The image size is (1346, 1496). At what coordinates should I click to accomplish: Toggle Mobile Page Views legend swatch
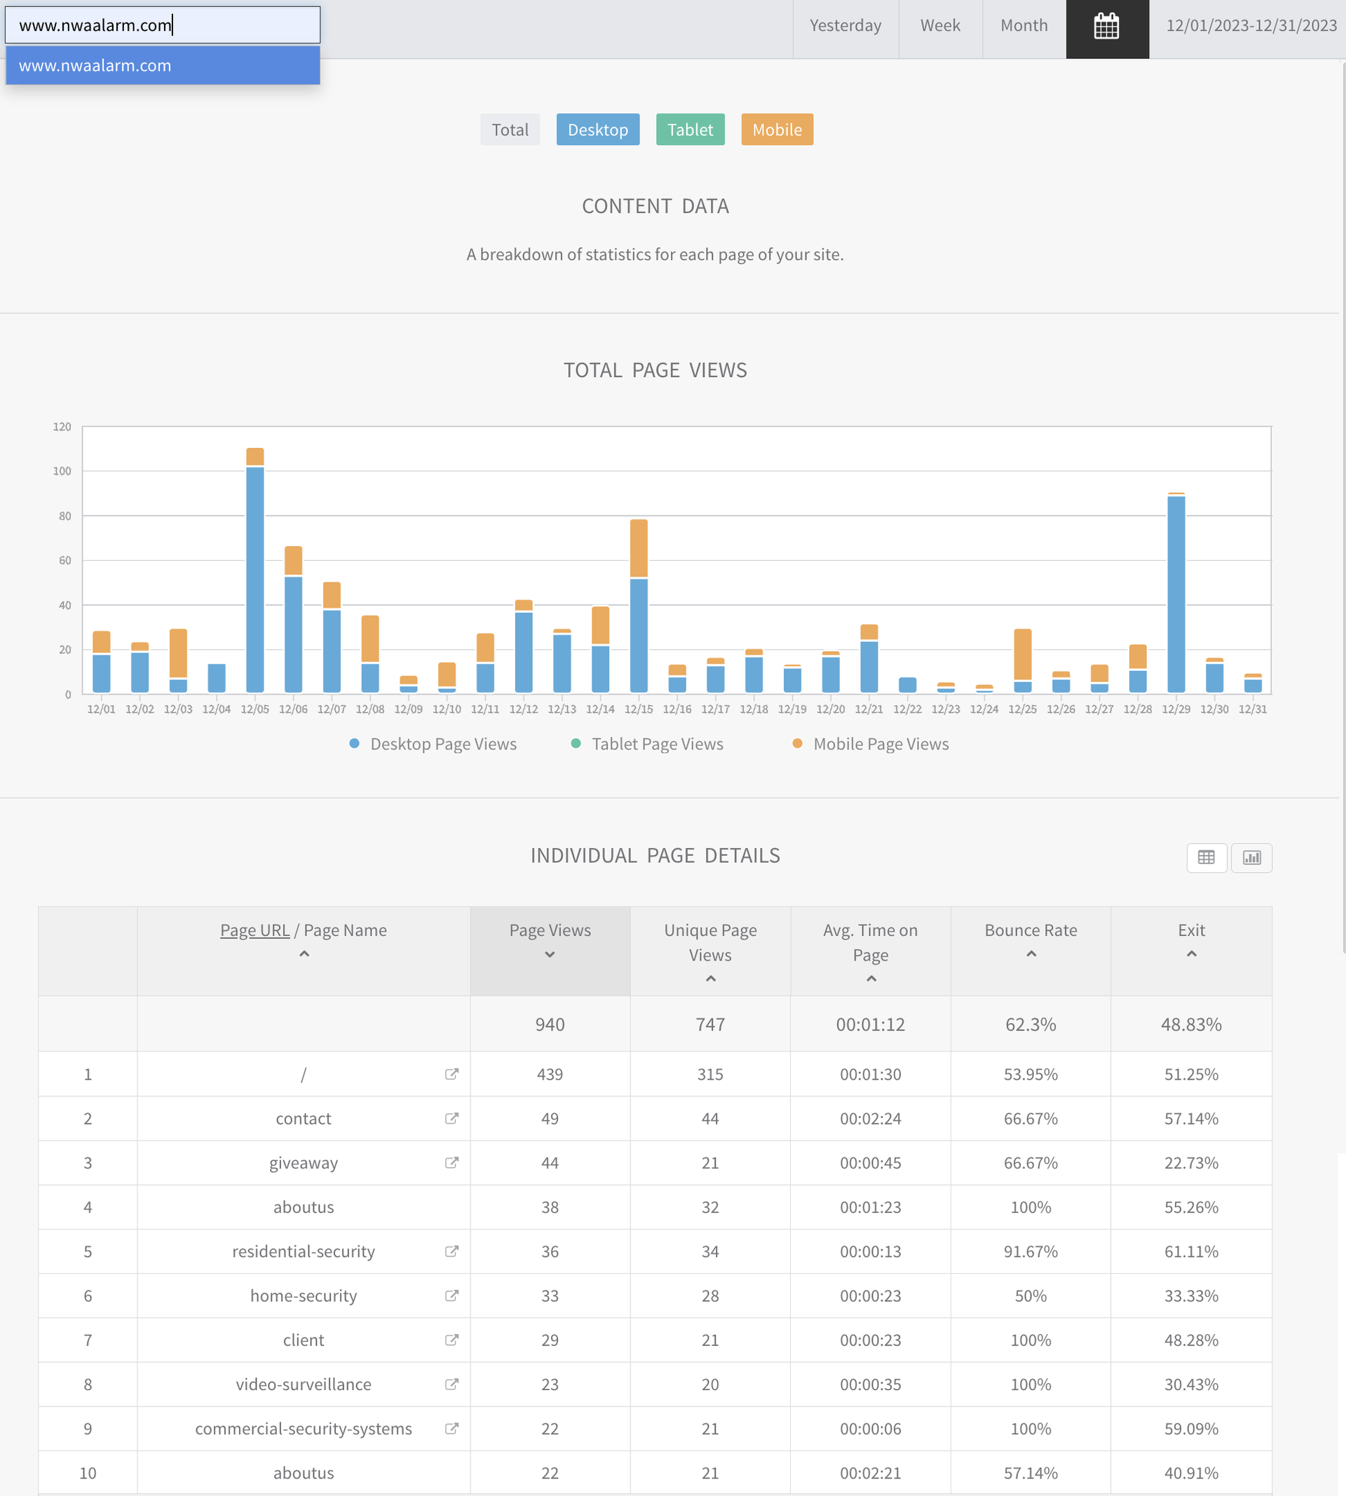pyautogui.click(x=796, y=743)
